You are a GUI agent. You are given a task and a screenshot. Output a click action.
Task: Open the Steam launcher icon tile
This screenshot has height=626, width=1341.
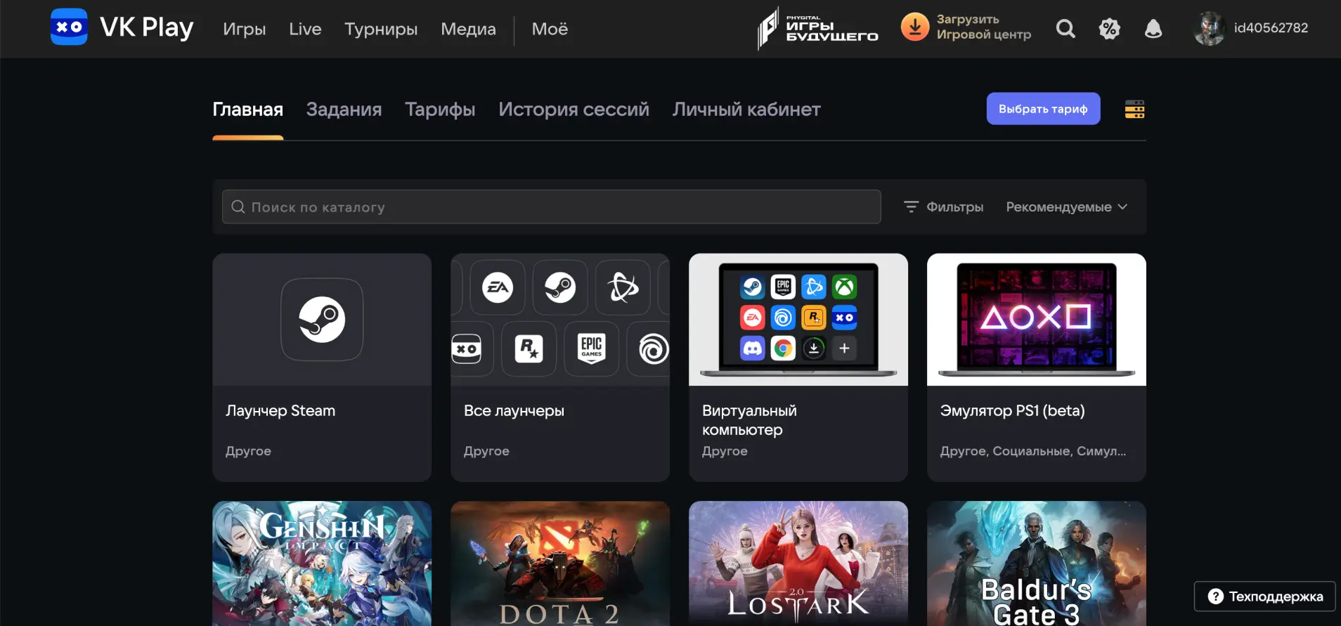click(x=322, y=320)
